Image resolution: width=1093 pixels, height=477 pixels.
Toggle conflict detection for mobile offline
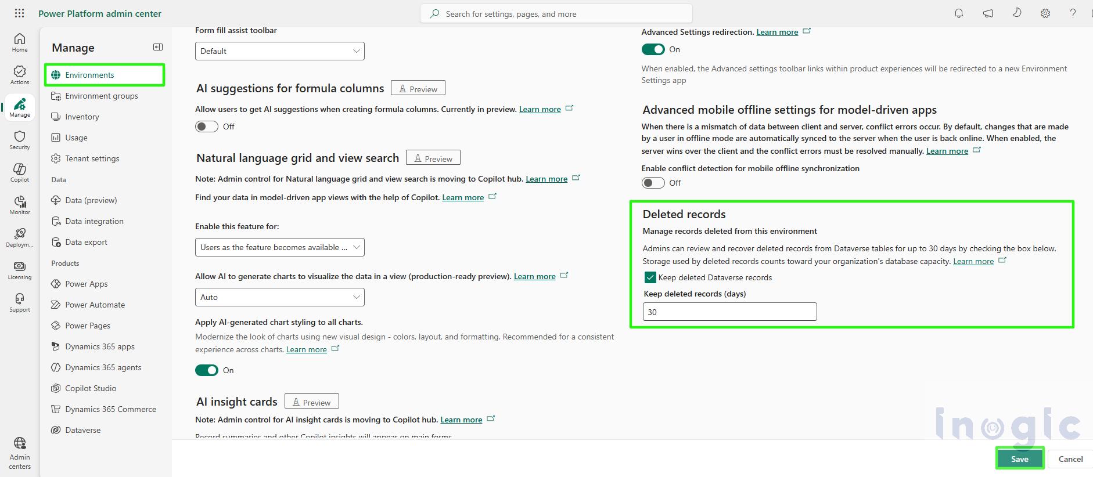[x=653, y=183]
